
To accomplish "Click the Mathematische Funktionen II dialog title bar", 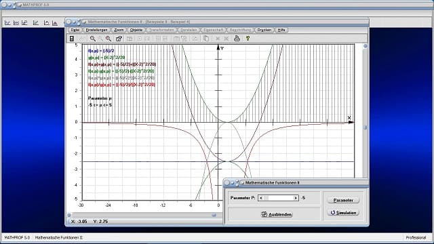I will coord(296,182).
